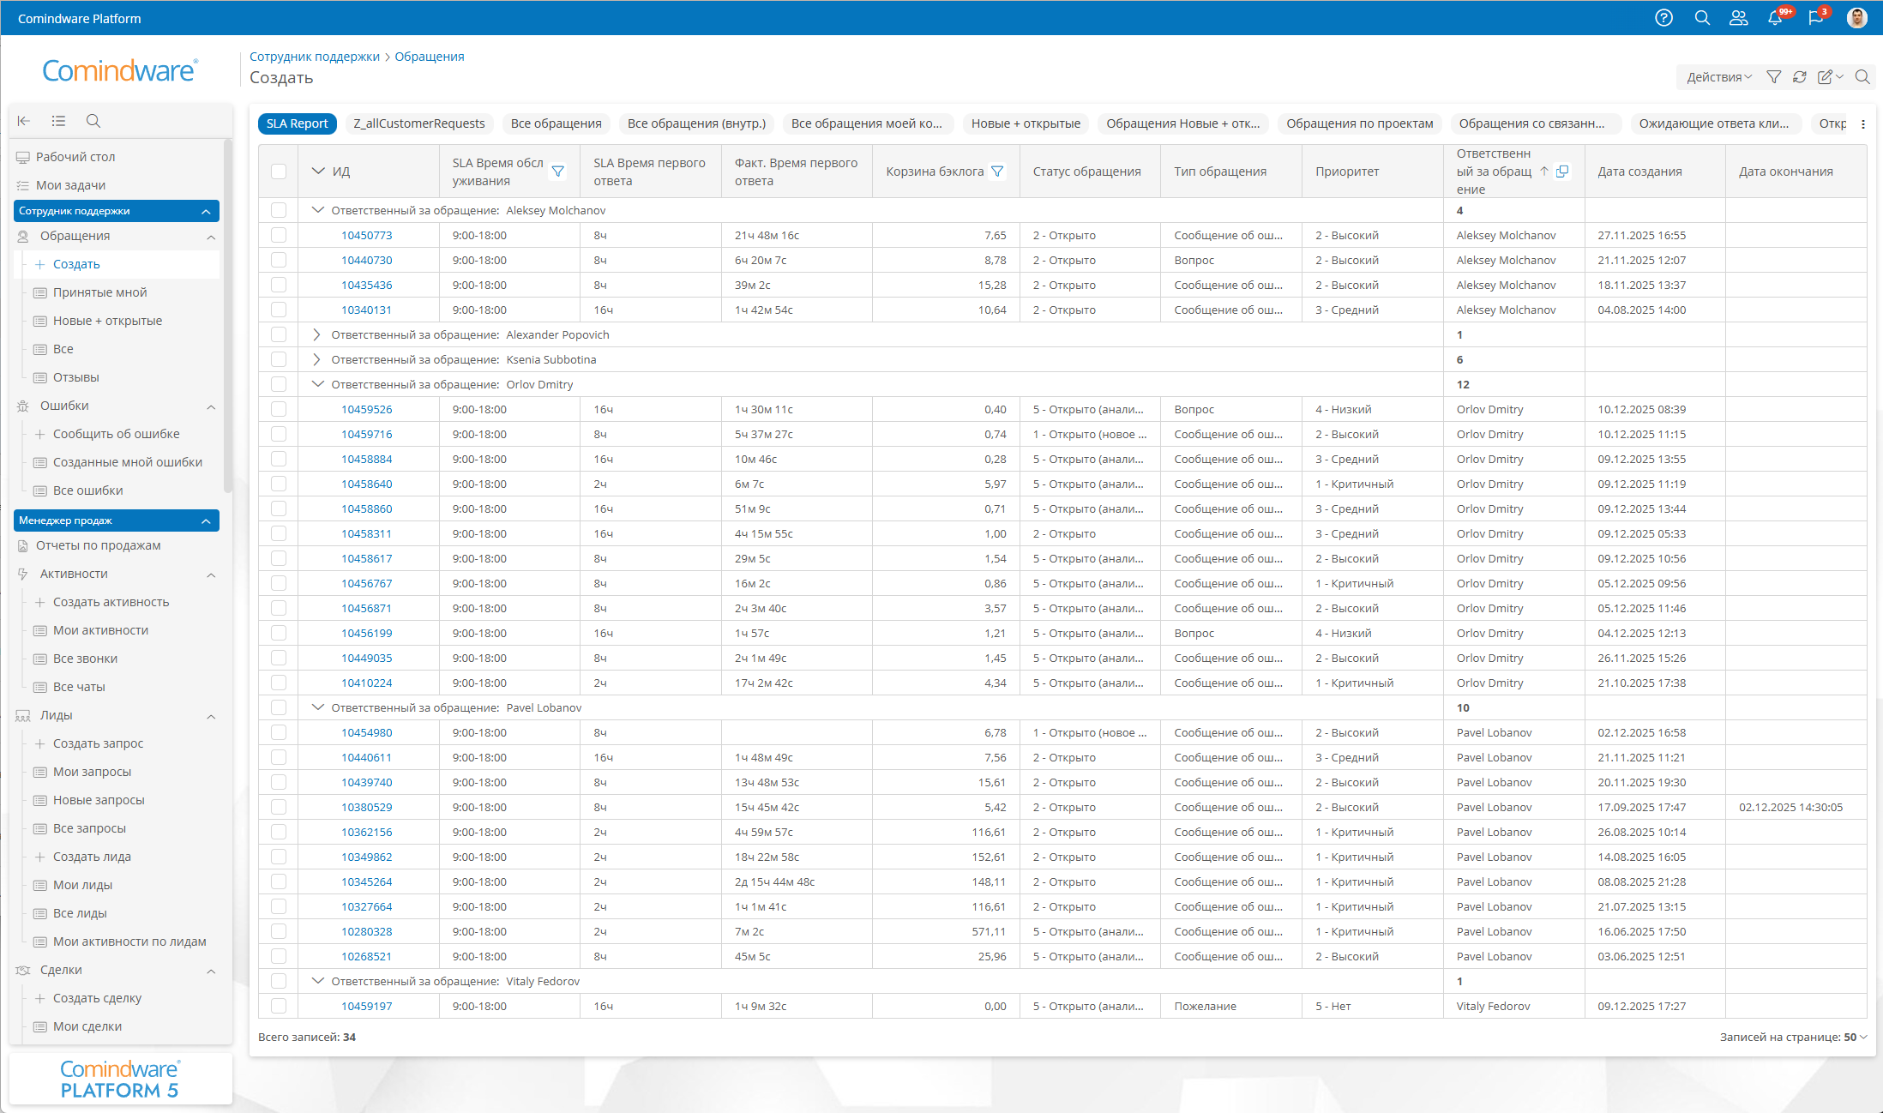Check the select-all checkbox in table header

click(279, 171)
